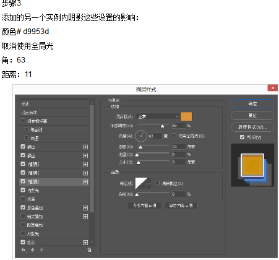Viewport: 279px width, 260px height.
Task: Click the 杂色 value field showing 0
Action: coord(179,194)
